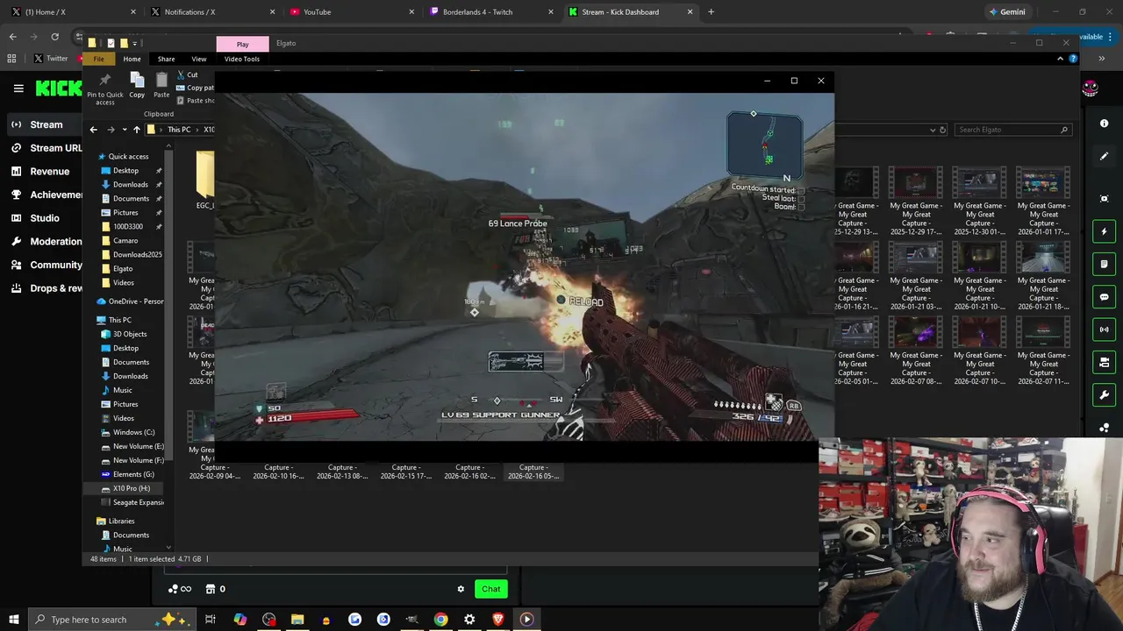
Task: Click the pencil edit icon in Kick sidebar
Action: [x=1104, y=156]
